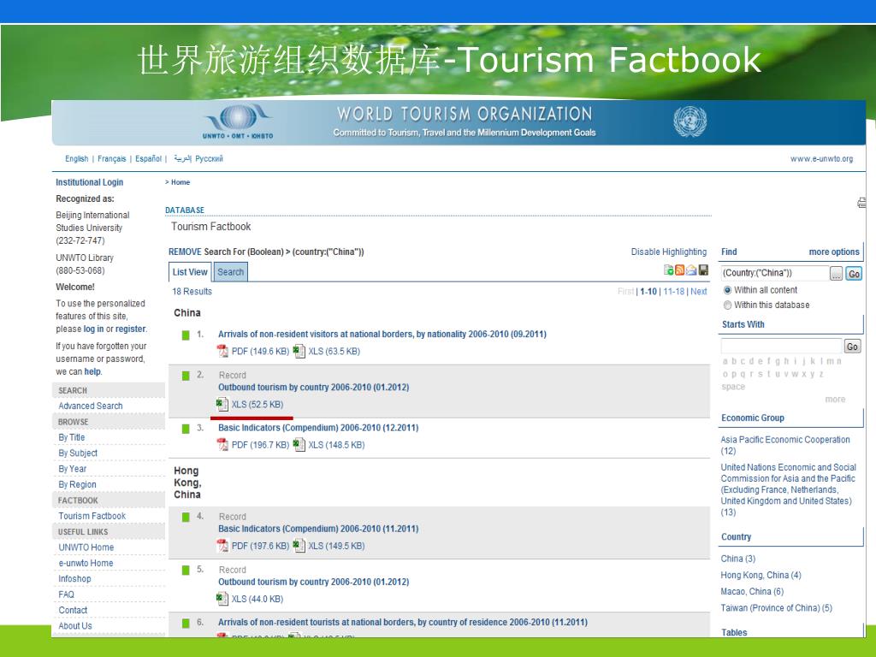Click the 'register' link in sidebar
The width and height of the screenshot is (876, 657).
click(131, 329)
